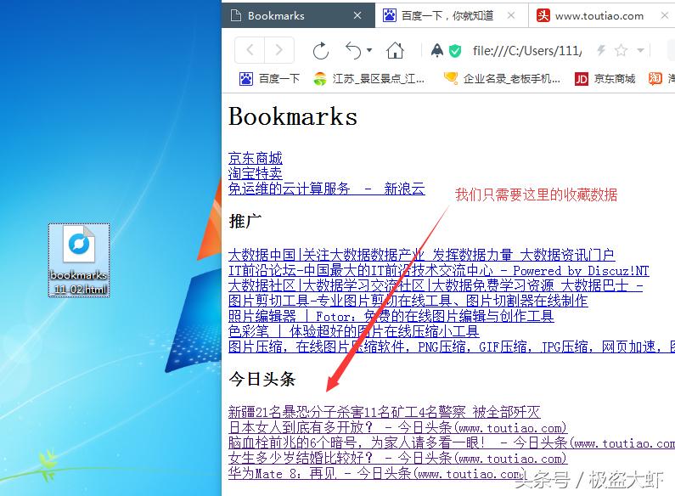Go forward with the browser forward arrow
Screen dimensions: 675x496
(x=279, y=50)
